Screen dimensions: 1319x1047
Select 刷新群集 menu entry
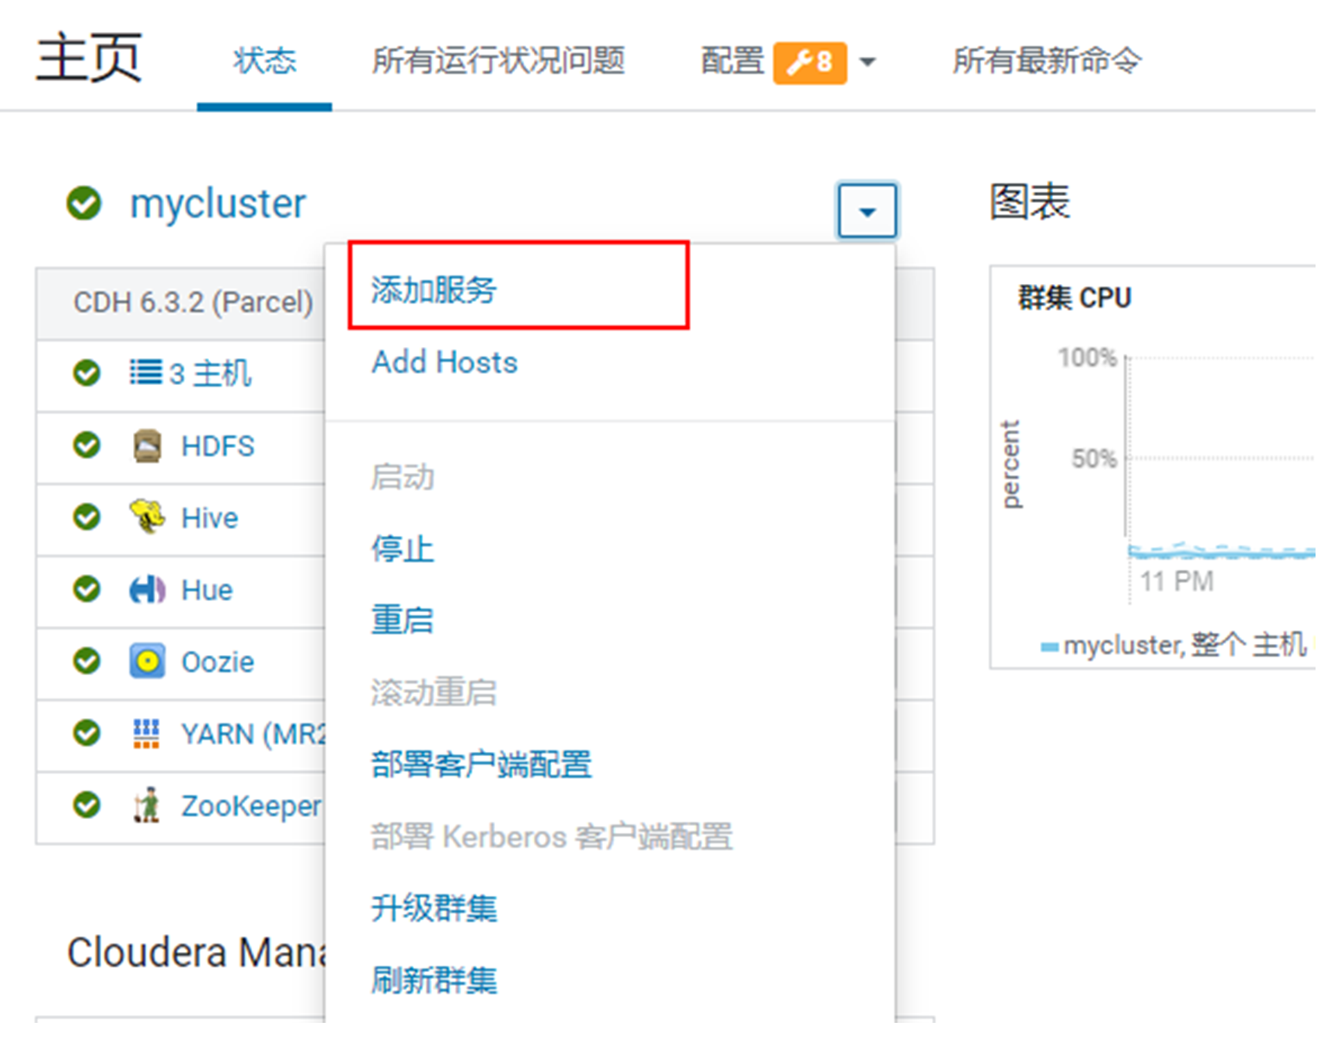434,981
